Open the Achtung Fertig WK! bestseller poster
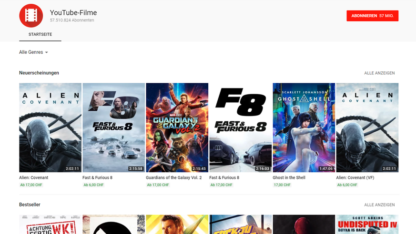This screenshot has height=234, width=416. (x=50, y=224)
